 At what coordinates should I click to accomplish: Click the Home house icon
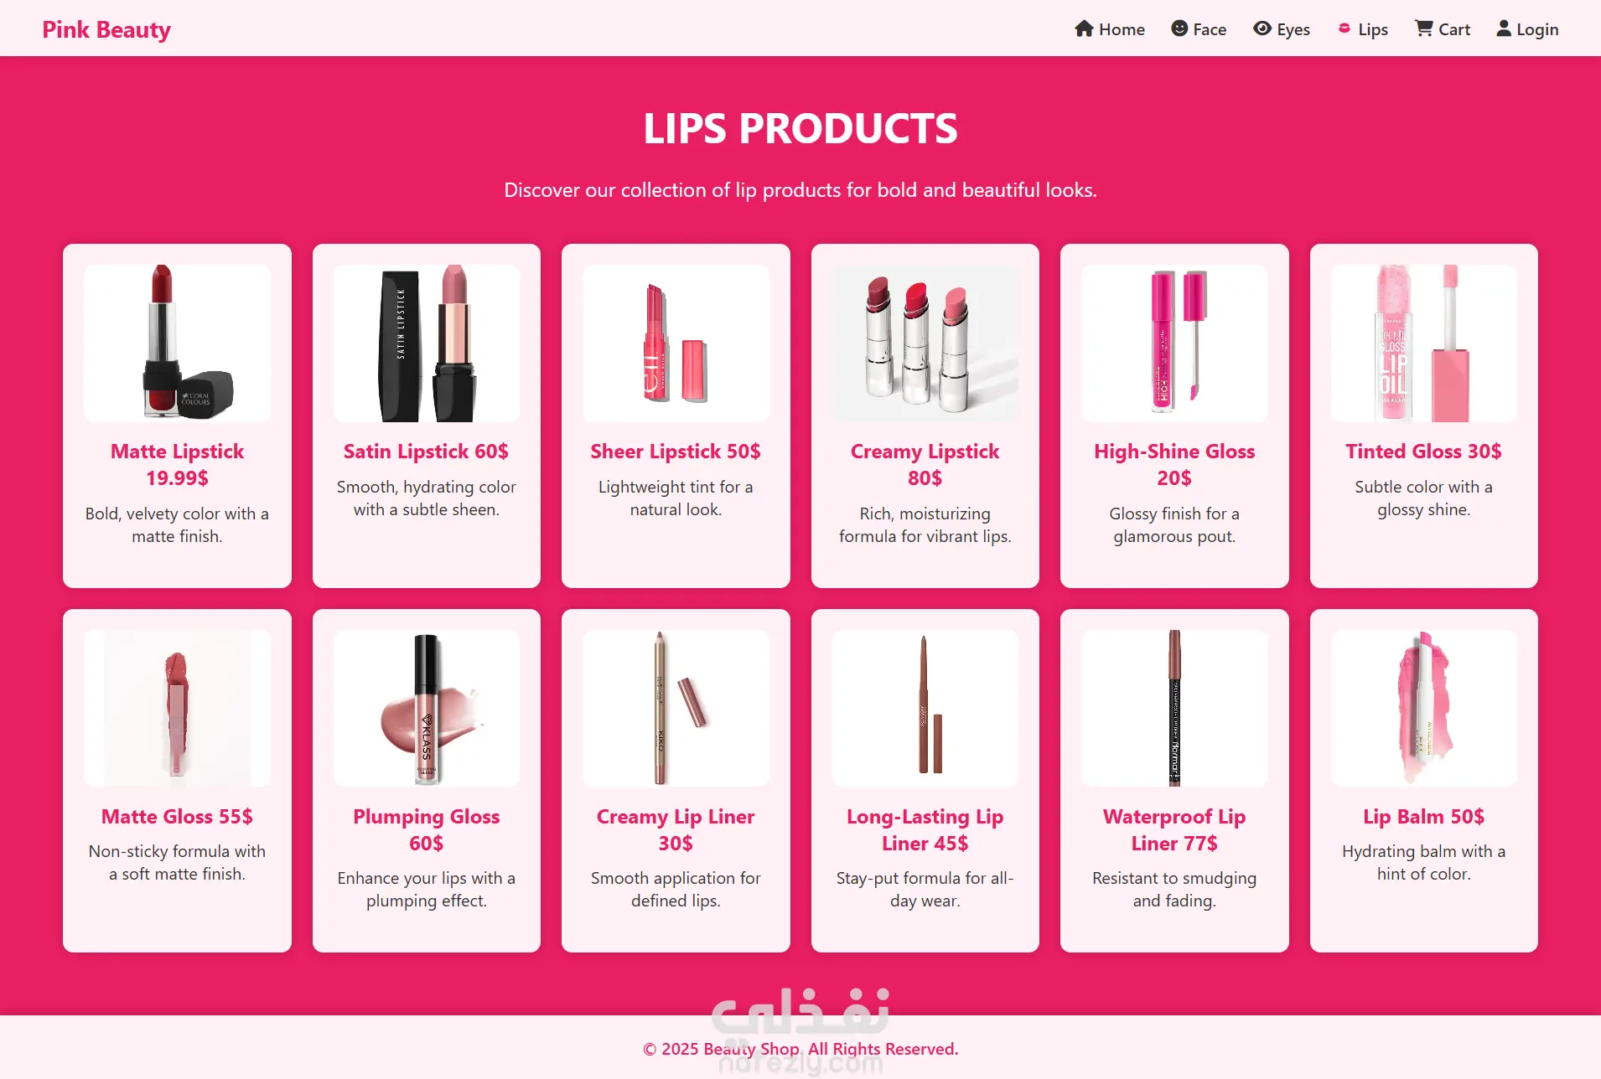[1084, 28]
